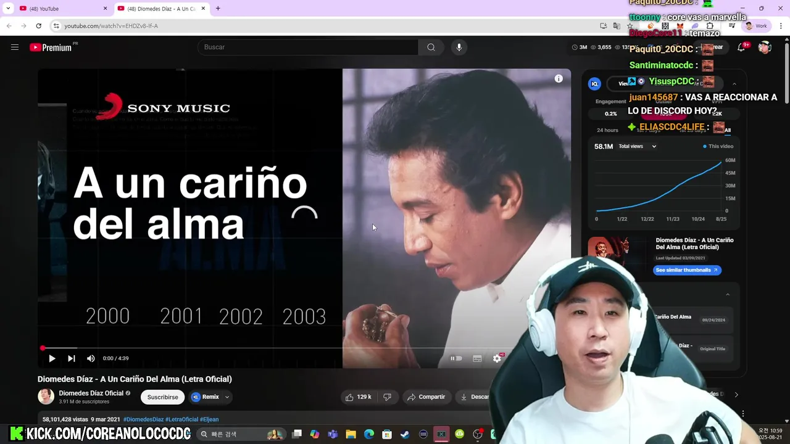Click See similar thumbnails button

pos(687,270)
